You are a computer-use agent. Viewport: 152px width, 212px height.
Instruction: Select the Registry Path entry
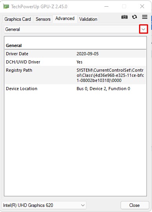pyautogui.click(x=75, y=75)
